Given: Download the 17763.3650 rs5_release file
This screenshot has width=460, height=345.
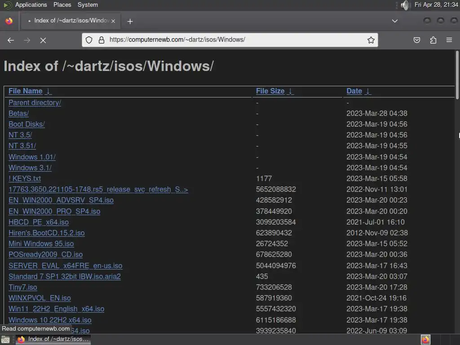Looking at the screenshot, I should click(98, 190).
